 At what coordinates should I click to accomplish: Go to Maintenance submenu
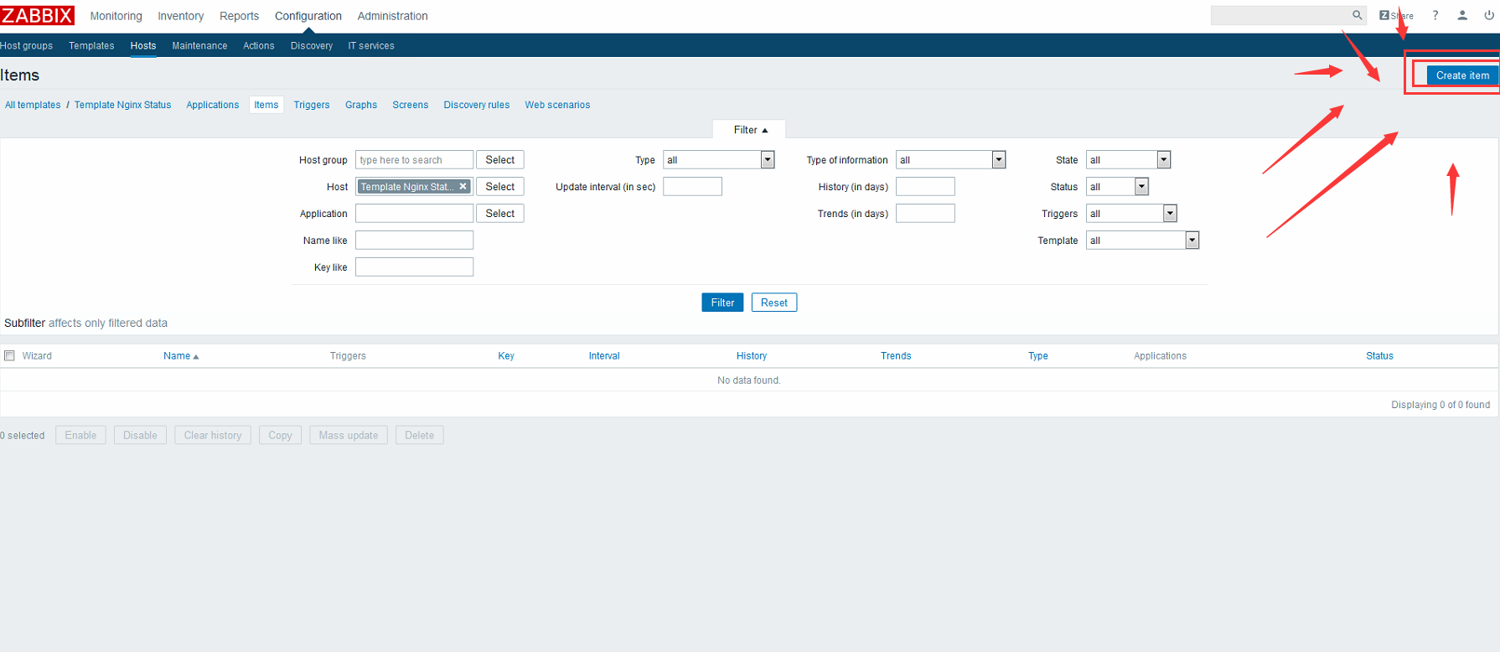[x=199, y=46]
